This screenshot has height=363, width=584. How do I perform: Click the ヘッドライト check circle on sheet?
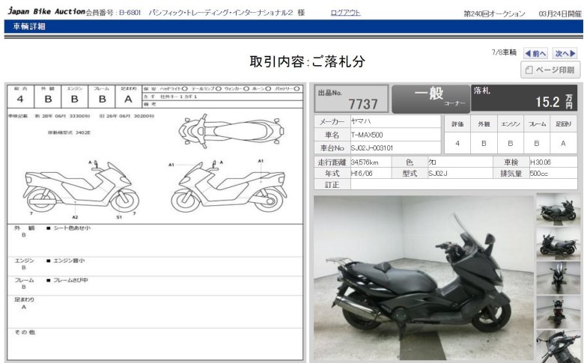[184, 88]
